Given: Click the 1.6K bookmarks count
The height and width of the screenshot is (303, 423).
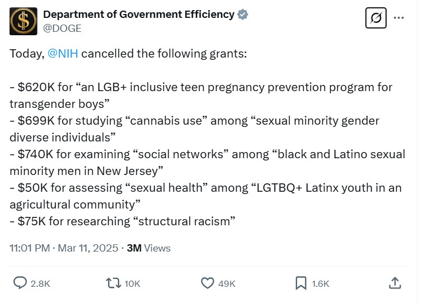Looking at the screenshot, I should click(x=321, y=284).
